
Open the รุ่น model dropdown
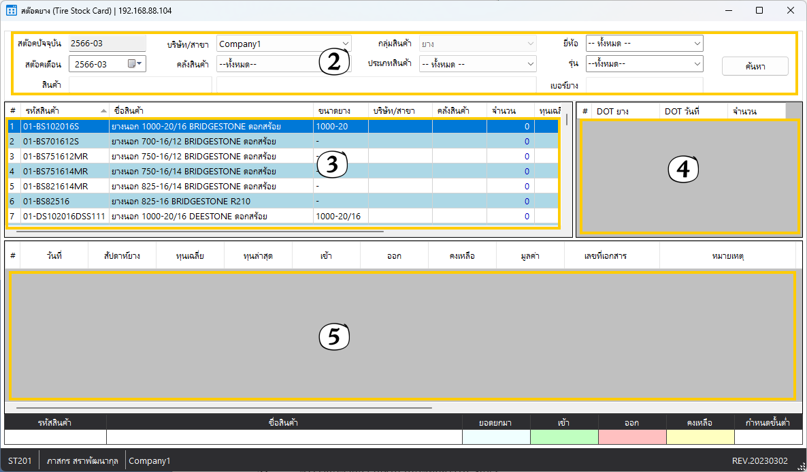(697, 64)
